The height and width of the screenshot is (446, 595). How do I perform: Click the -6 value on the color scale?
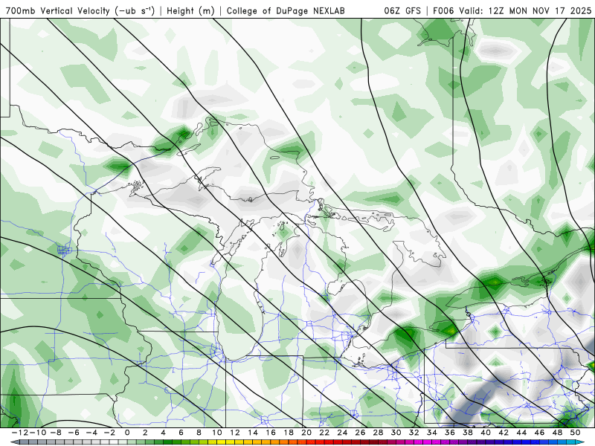point(74,433)
